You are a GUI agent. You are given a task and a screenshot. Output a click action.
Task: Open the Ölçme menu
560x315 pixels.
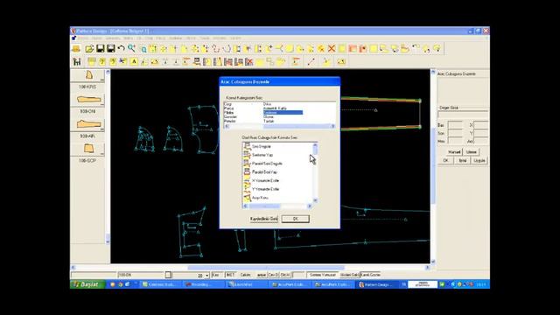tap(191, 38)
